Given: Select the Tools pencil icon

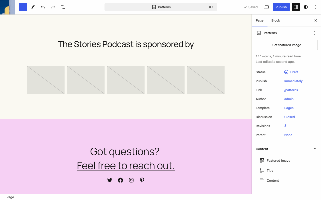Looking at the screenshot, I should tap(33, 7).
